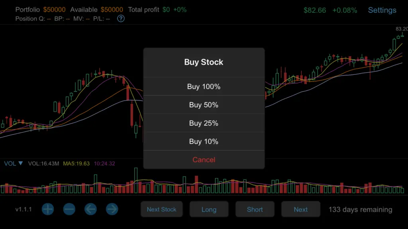This screenshot has height=229, width=408.
Task: Click the MA5:19.63 volume indicator label
Action: [x=76, y=163]
